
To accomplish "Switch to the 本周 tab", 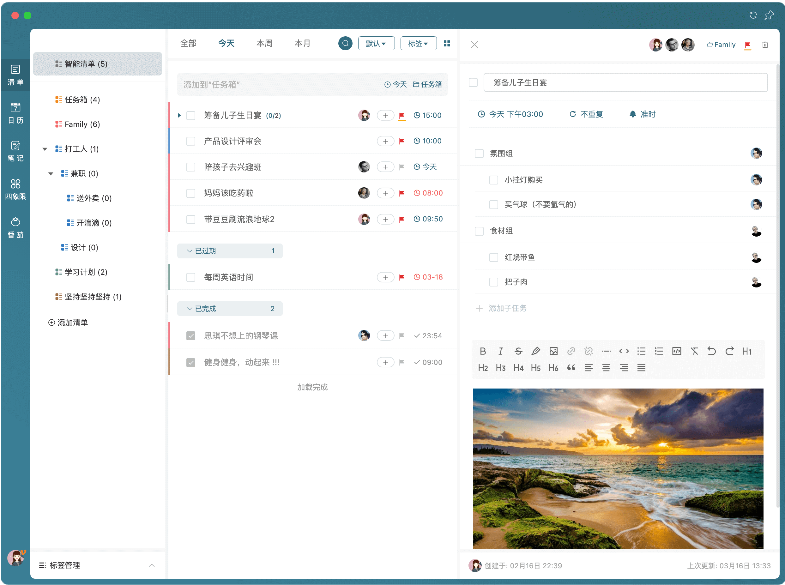I will tap(264, 43).
